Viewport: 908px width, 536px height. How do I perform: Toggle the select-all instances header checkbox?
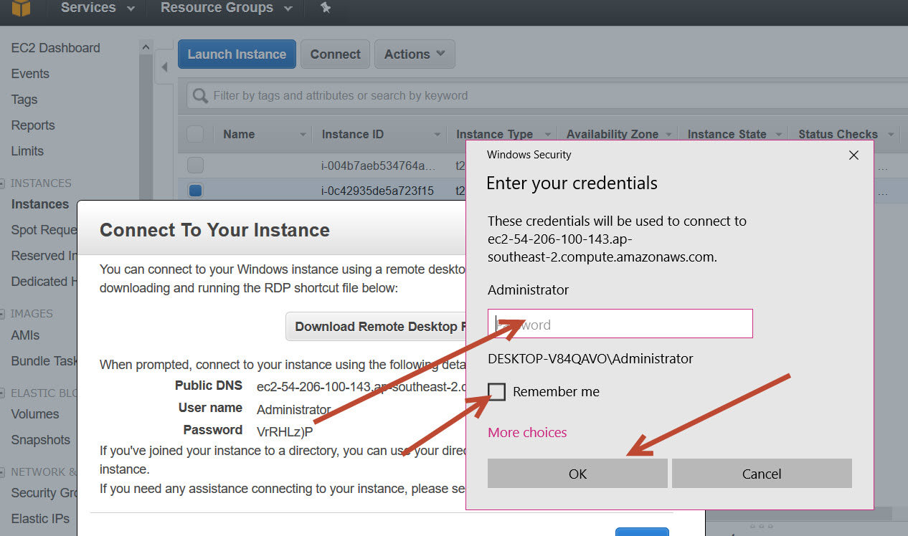(x=195, y=134)
